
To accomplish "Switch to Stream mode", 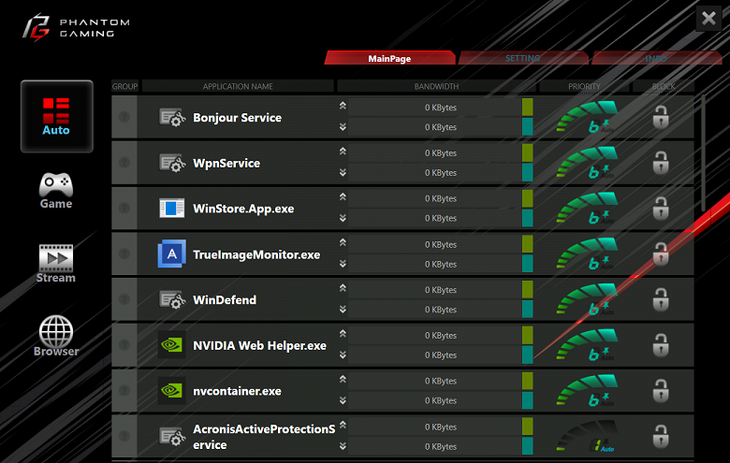I will click(x=56, y=264).
